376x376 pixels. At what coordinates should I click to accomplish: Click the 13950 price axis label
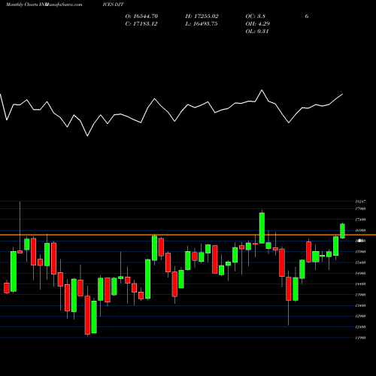[360, 295]
